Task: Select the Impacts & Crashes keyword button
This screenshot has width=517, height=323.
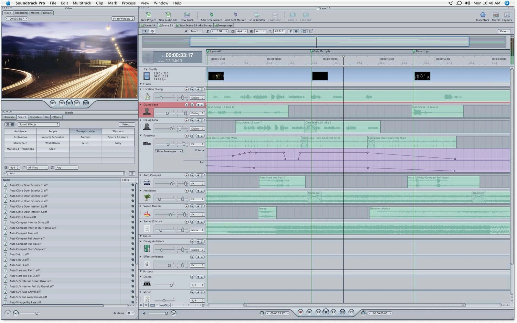Action: pos(53,137)
